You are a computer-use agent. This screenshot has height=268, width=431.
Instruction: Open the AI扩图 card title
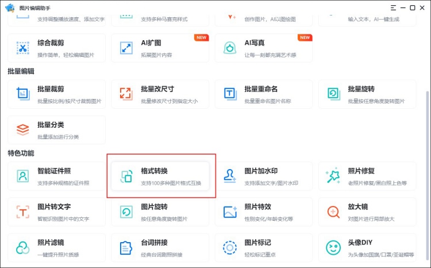(x=151, y=43)
